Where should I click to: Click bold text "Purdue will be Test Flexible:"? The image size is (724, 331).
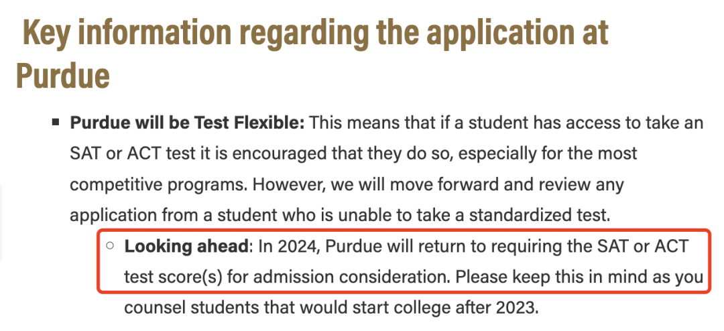pos(188,124)
